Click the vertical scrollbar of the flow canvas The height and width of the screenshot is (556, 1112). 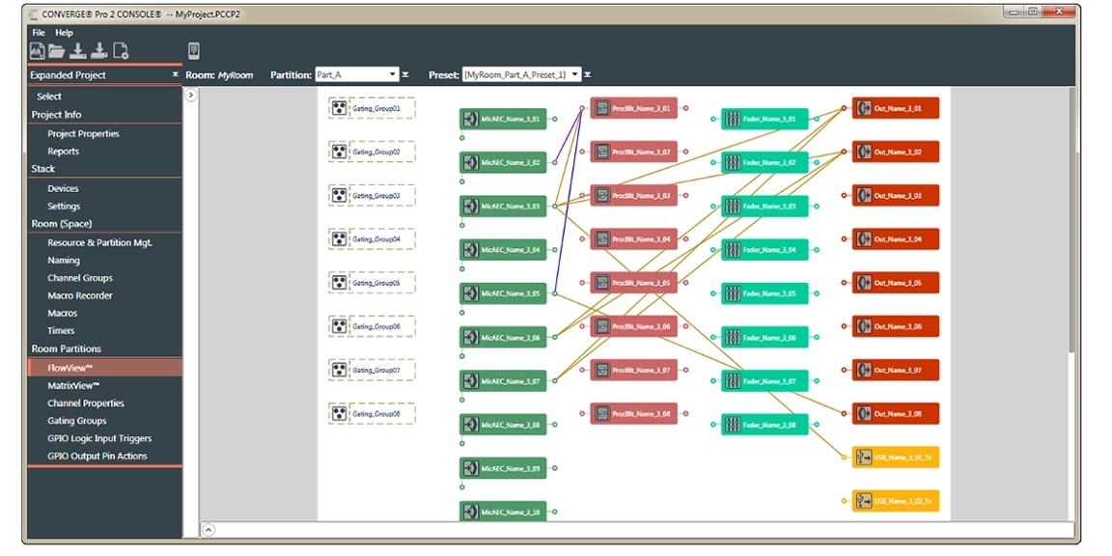click(x=1069, y=222)
